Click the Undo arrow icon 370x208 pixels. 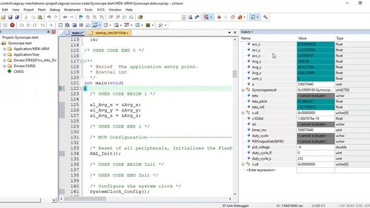[x=49, y=17]
